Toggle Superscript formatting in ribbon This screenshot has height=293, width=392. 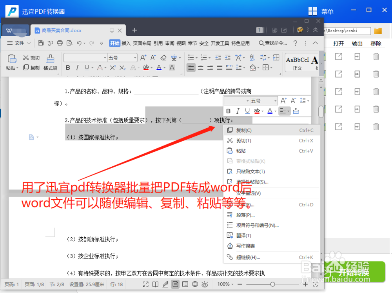[113, 67]
